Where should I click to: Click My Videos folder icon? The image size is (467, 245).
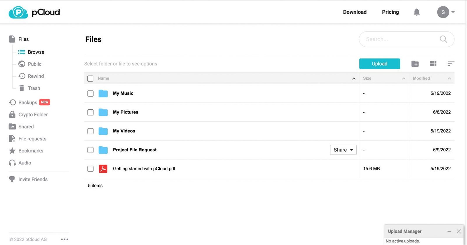103,131
